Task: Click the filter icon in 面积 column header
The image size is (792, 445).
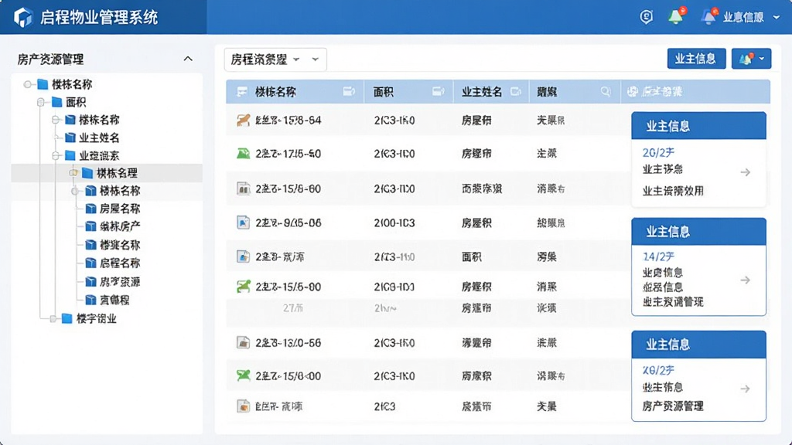Action: click(x=439, y=91)
